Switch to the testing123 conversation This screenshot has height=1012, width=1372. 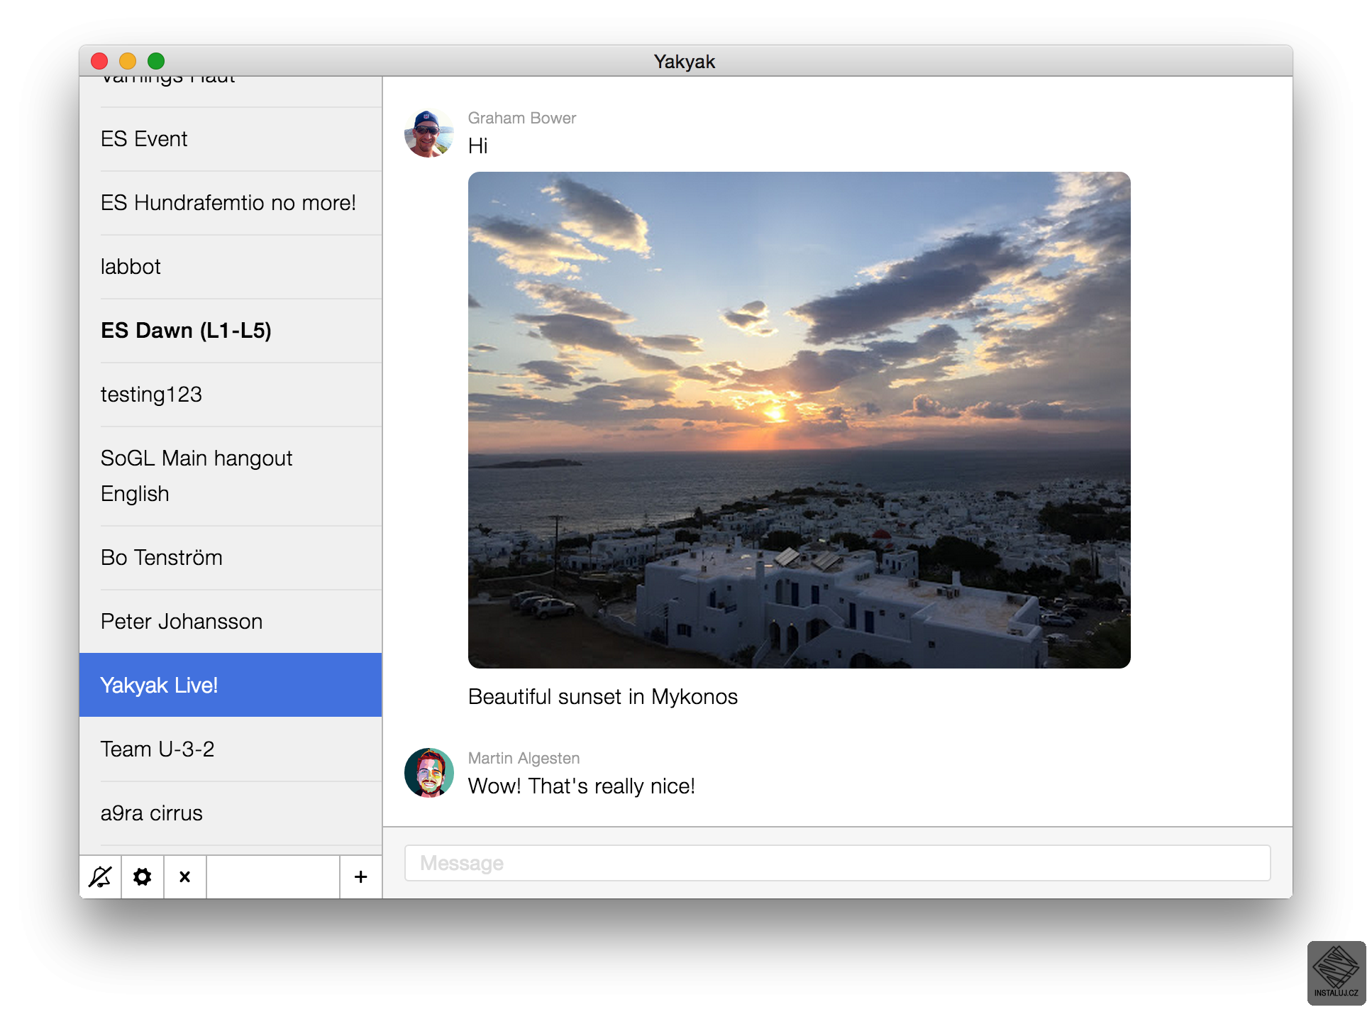tap(231, 395)
